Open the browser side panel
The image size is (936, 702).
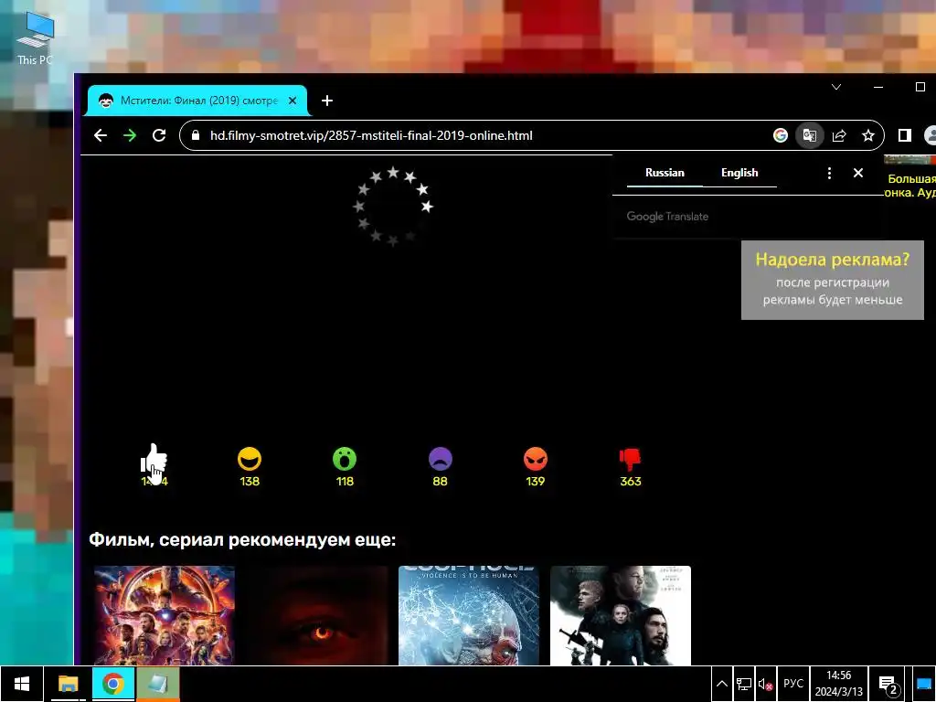tap(904, 135)
